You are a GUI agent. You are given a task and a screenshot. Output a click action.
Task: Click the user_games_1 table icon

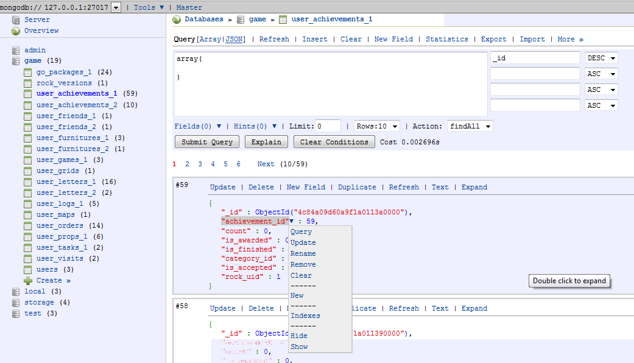27,160
